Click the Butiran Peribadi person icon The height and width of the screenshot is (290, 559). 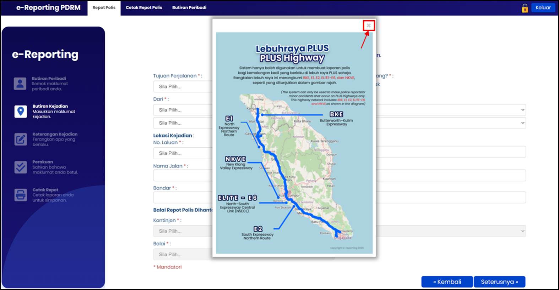tap(20, 84)
